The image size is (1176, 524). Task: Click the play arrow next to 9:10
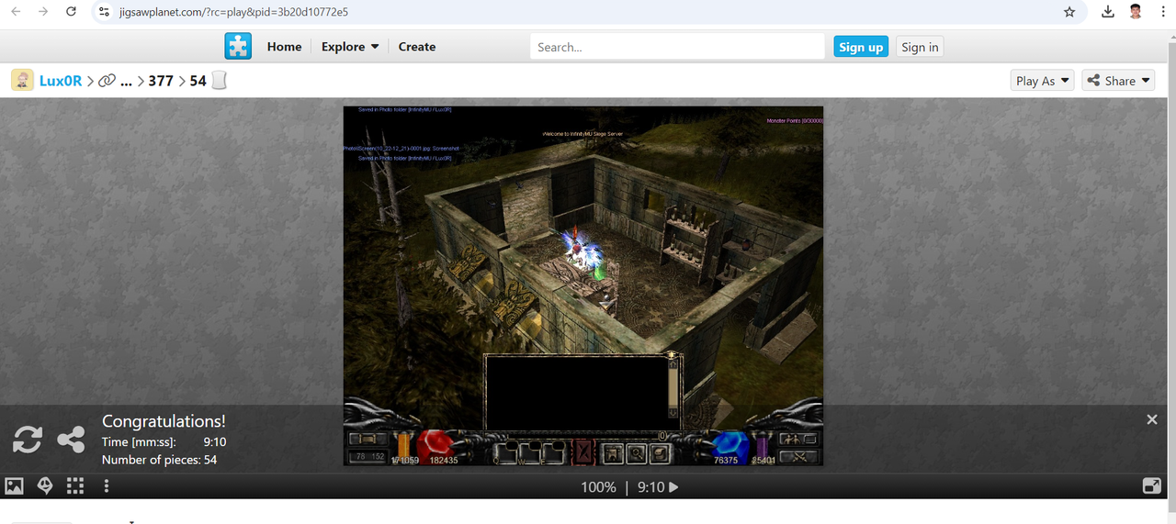click(673, 487)
